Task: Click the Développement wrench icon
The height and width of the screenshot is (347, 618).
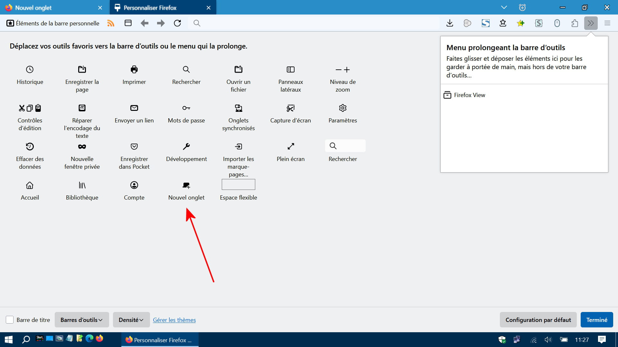Action: pos(186,147)
